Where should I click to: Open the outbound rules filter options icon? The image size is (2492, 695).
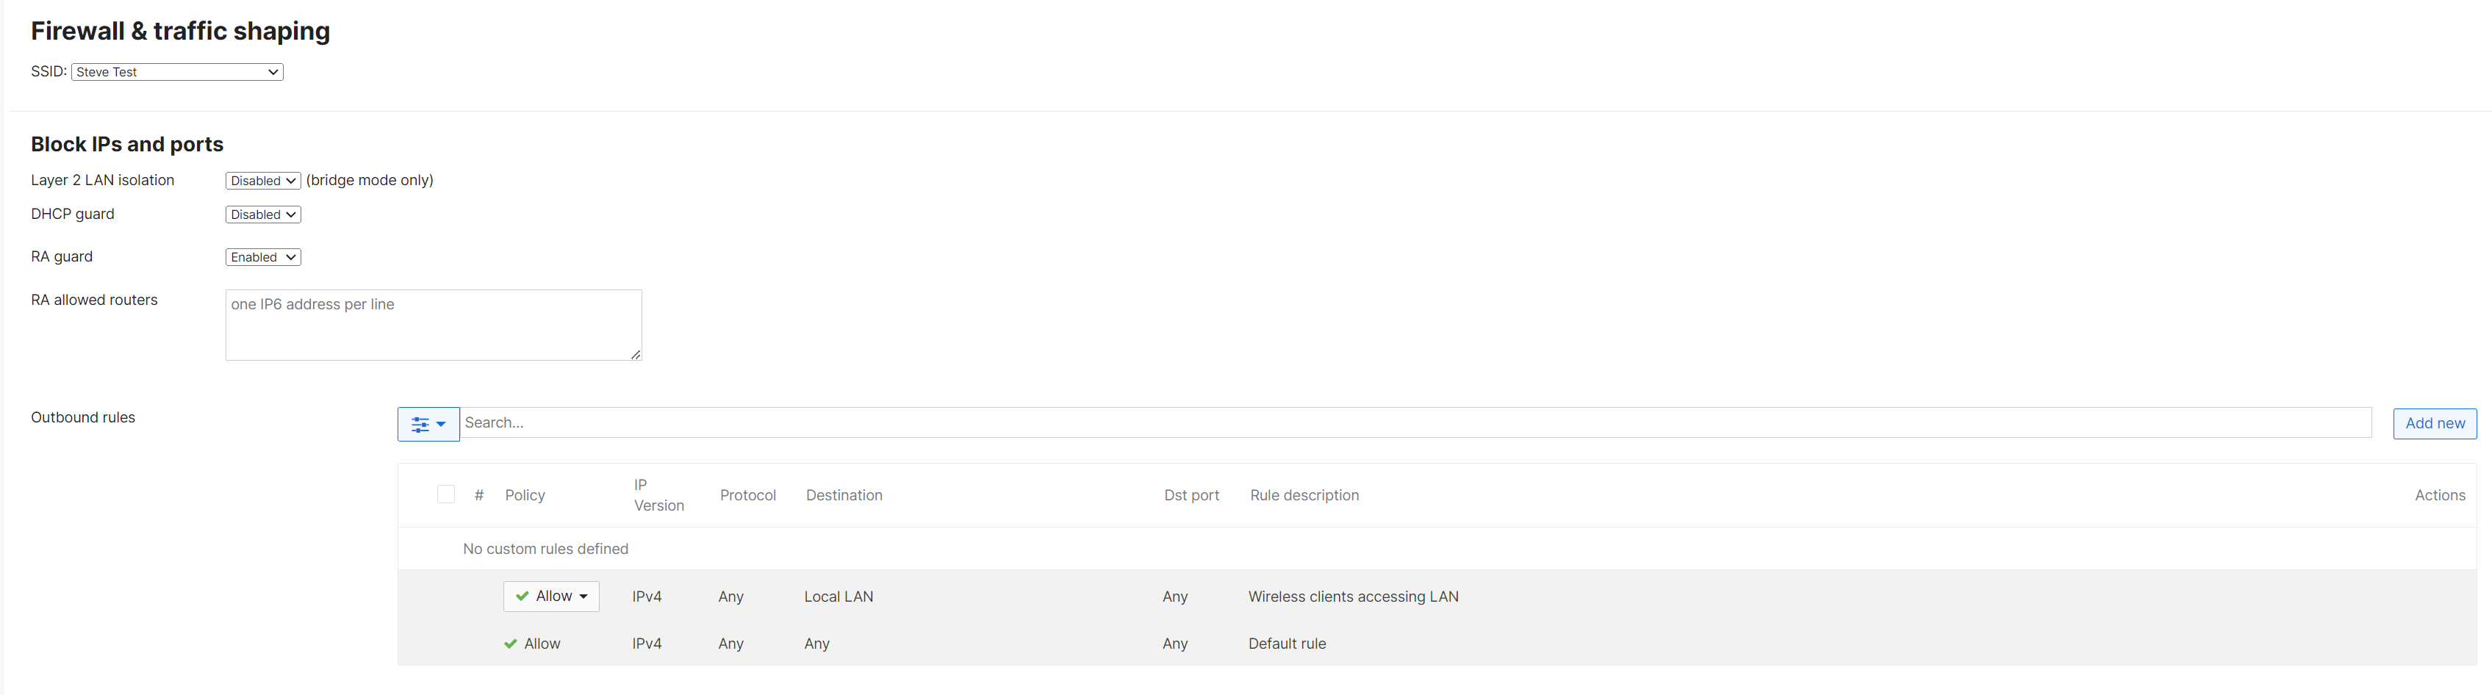click(x=428, y=423)
